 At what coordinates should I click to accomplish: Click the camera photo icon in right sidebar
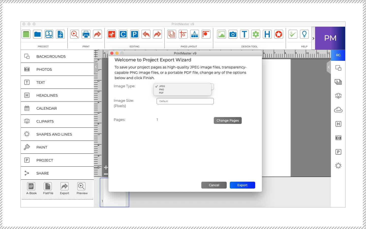point(338,138)
